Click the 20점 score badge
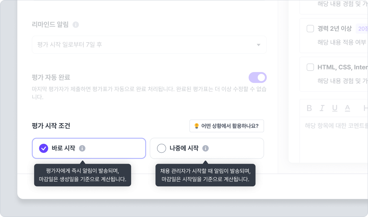 [363, 29]
